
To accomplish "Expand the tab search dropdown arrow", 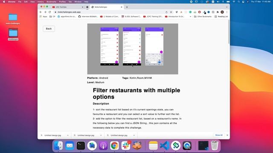I will click(x=227, y=7).
